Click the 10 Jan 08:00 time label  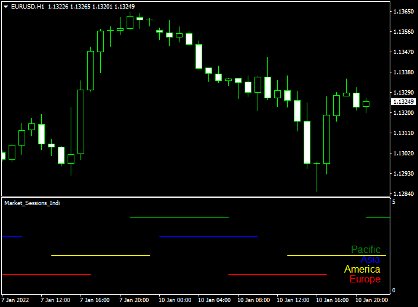[253, 300]
